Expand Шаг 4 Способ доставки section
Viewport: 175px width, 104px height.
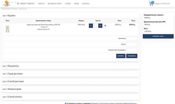point(70,81)
